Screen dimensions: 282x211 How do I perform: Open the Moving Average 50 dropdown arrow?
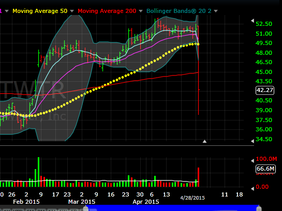(x=72, y=11)
